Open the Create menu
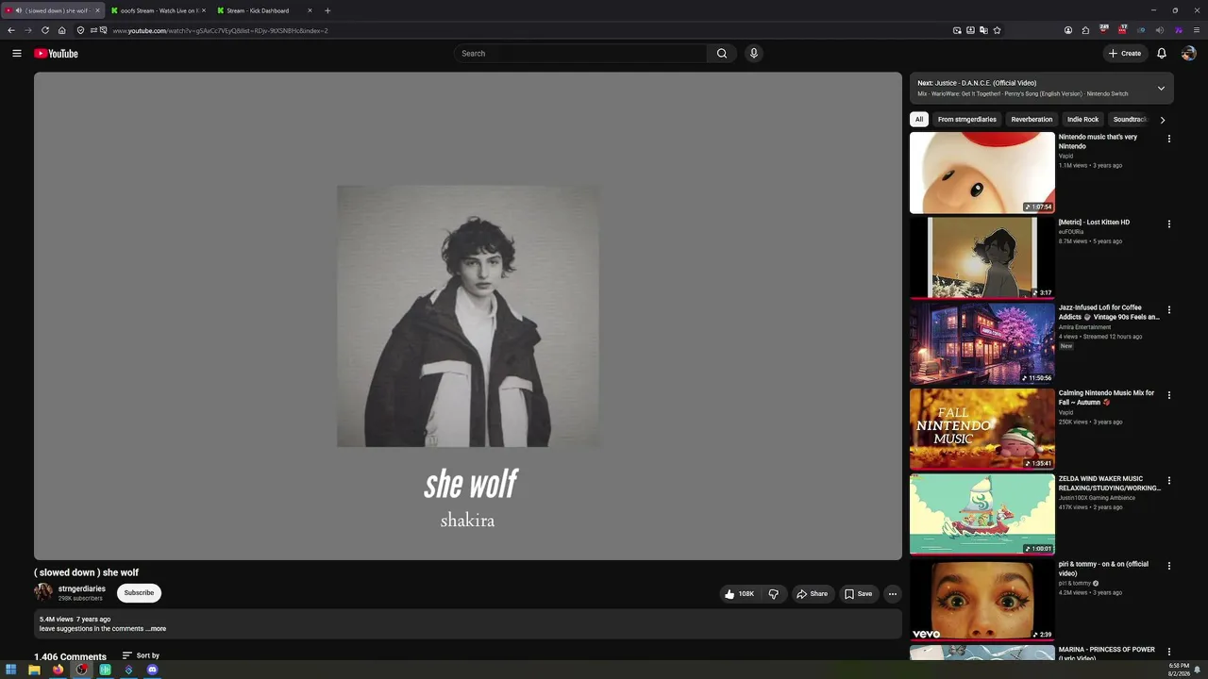1208x679 pixels. tap(1125, 54)
